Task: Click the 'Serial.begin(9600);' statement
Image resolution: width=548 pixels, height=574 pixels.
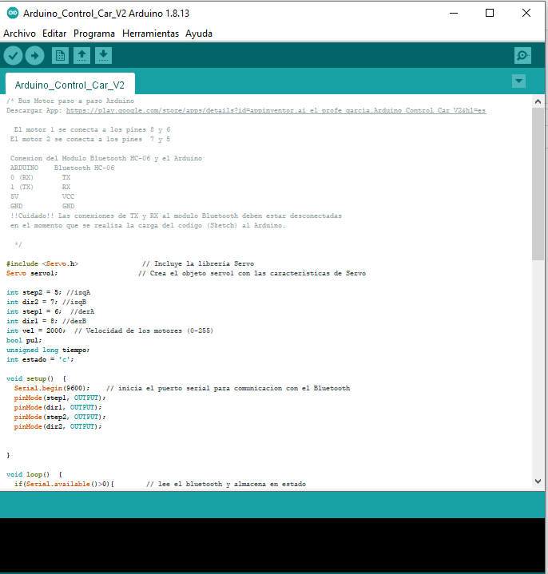Action: (52, 388)
